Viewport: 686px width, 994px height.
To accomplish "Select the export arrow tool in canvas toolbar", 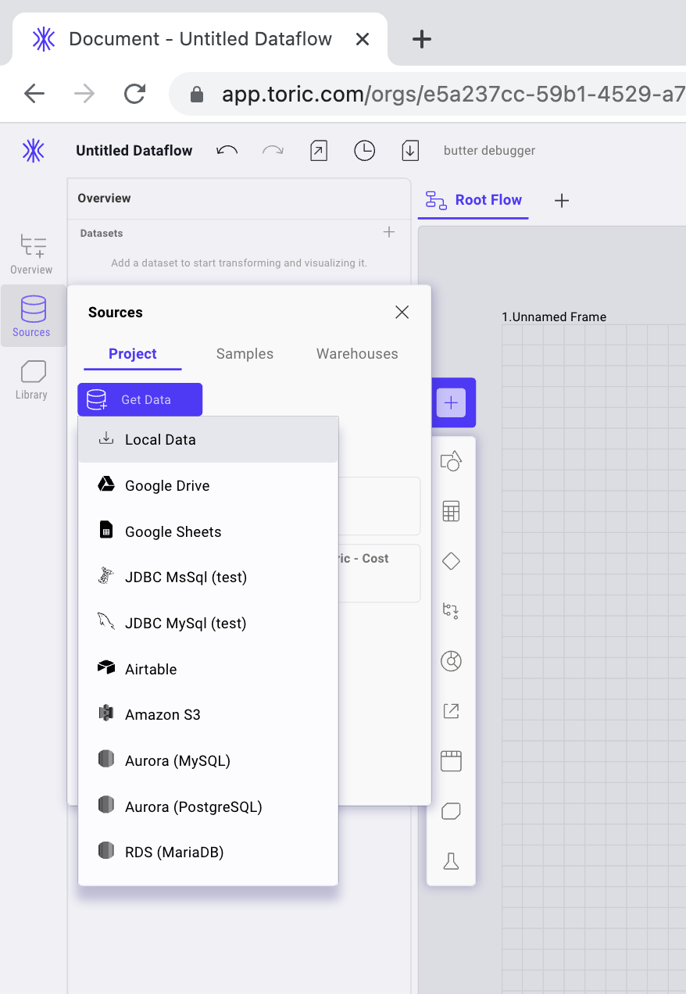I will pos(451,711).
